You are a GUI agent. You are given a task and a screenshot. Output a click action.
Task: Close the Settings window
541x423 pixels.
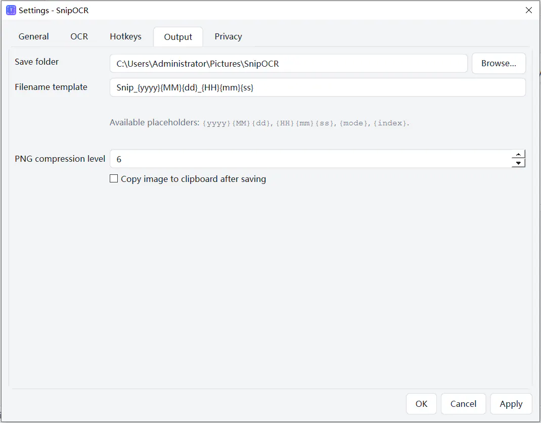click(x=528, y=10)
